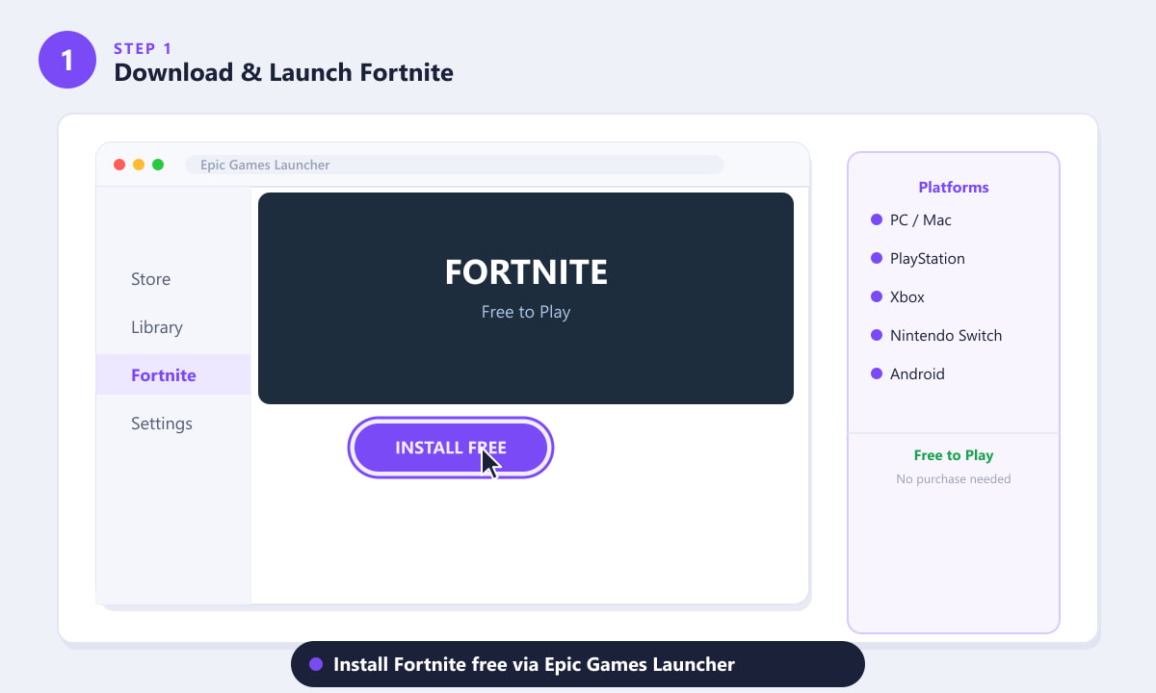Click the INSTALL FREE button
The image size is (1156, 693).
tap(451, 448)
